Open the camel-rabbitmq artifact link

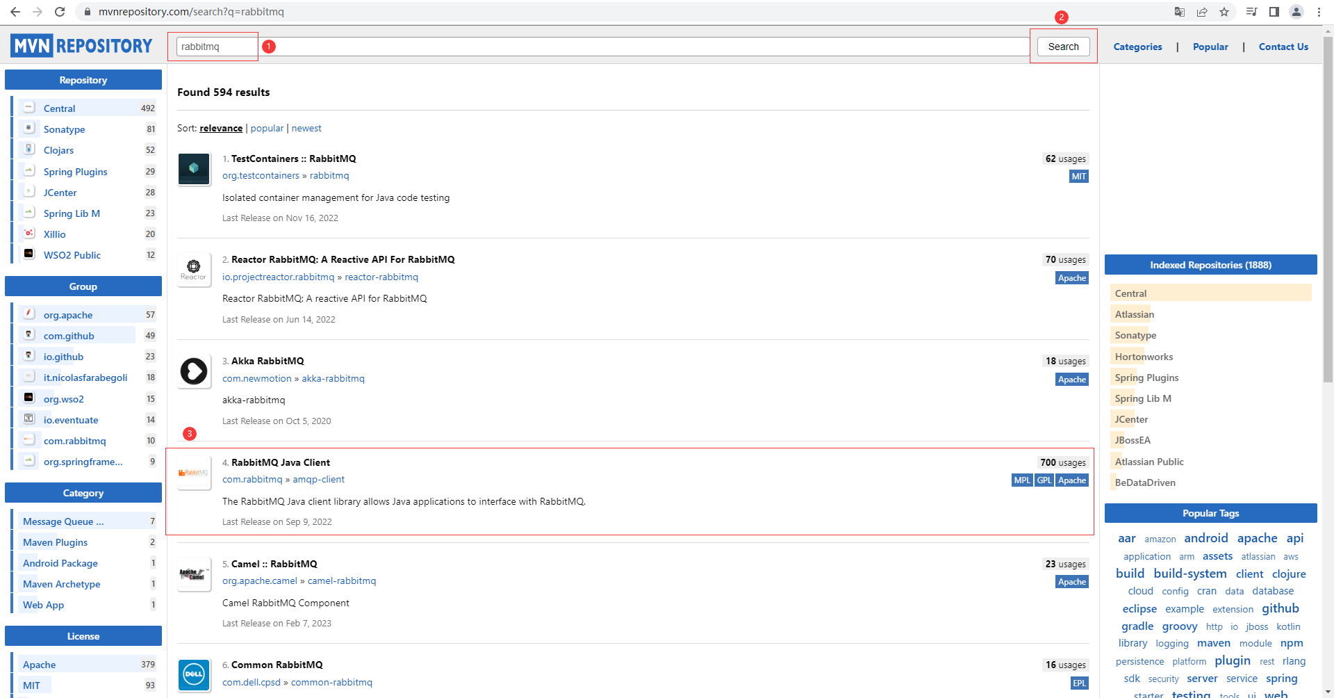pyautogui.click(x=342, y=581)
